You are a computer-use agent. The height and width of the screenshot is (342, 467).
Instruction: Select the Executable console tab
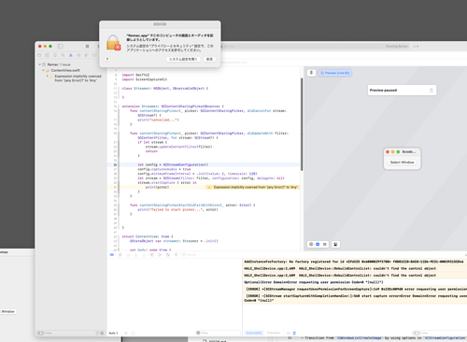[254, 333]
